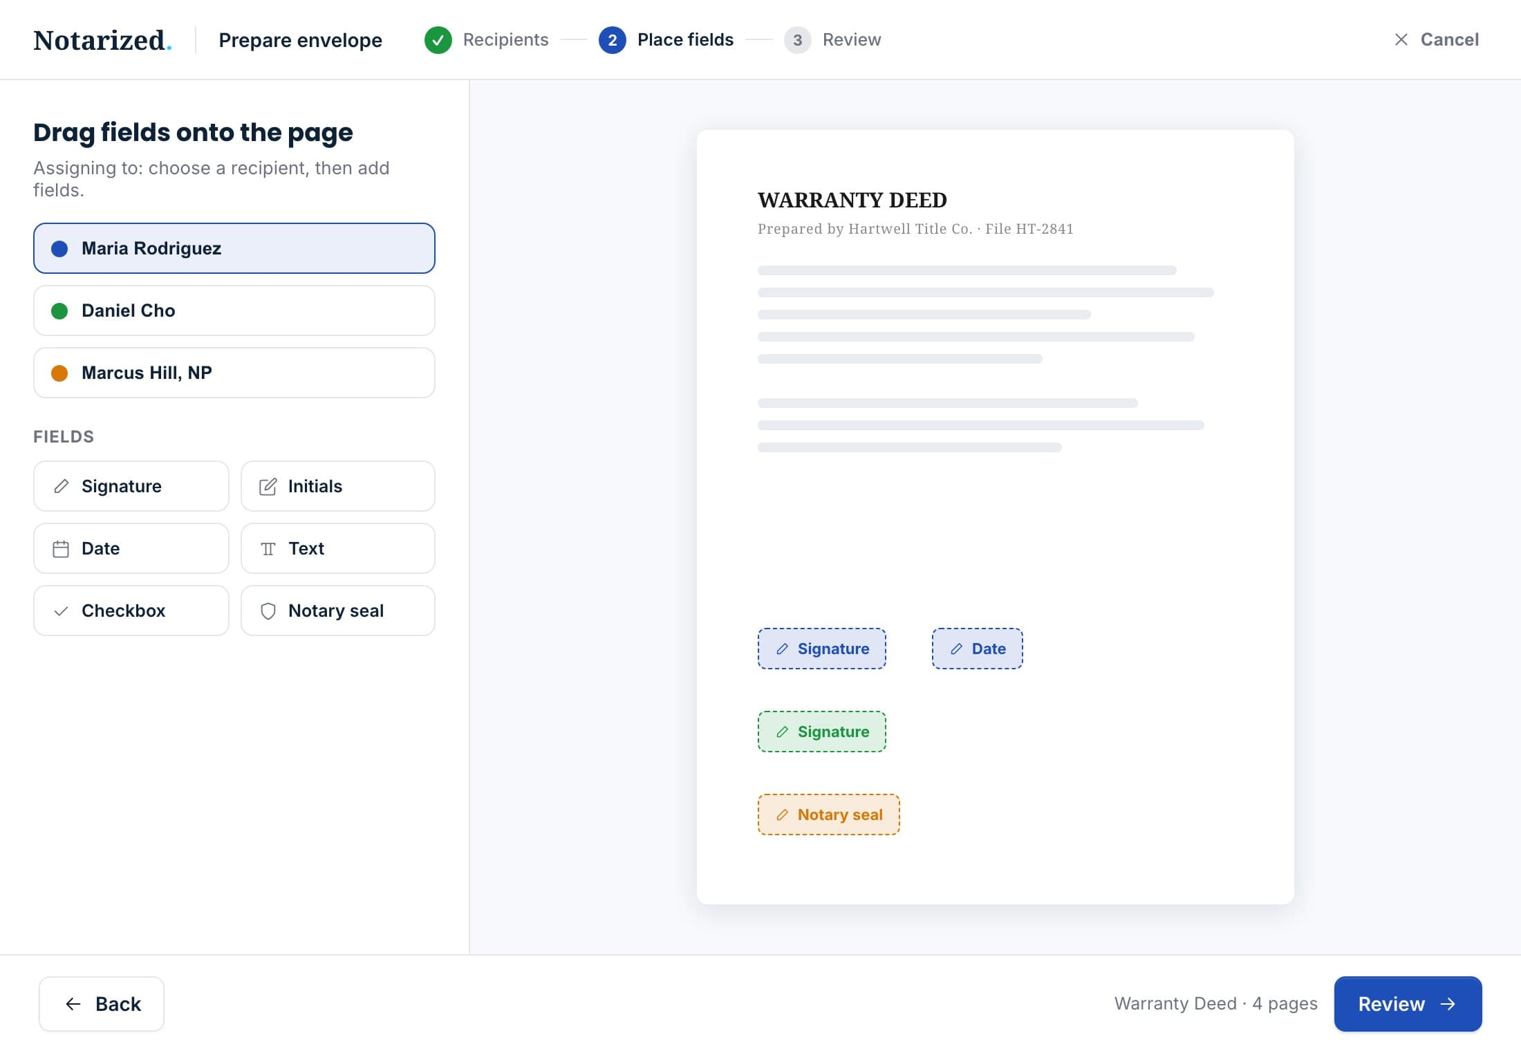The image size is (1521, 1051).
Task: Click the T icon on Text field
Action: pos(268,548)
